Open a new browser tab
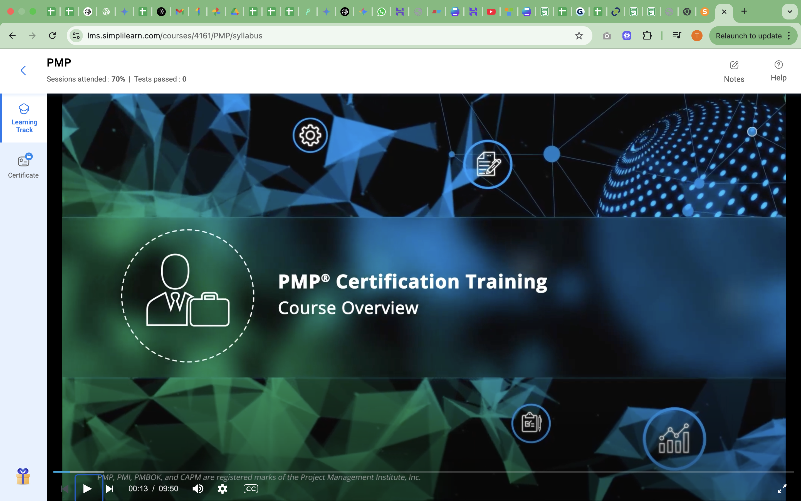The height and width of the screenshot is (501, 801). coord(744,12)
